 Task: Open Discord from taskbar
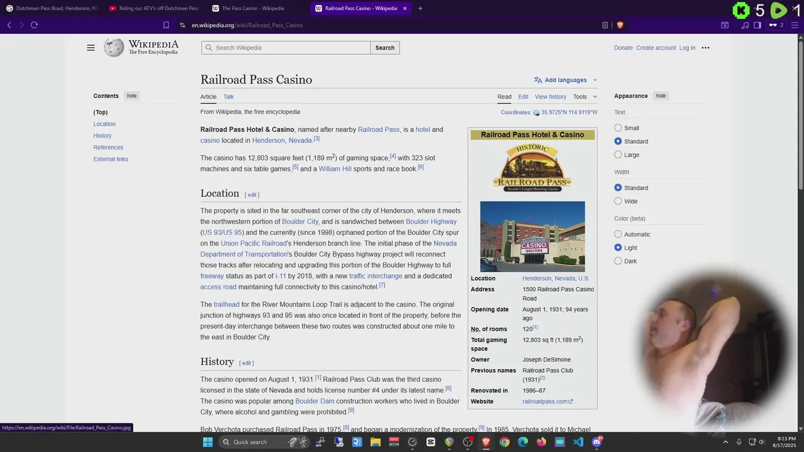tap(597, 442)
